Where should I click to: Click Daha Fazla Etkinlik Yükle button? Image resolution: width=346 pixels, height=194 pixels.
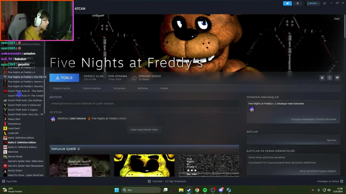click(144, 130)
